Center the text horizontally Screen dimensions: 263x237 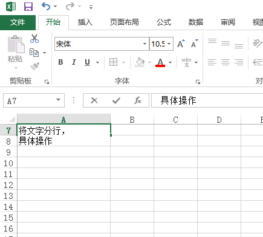(226, 62)
